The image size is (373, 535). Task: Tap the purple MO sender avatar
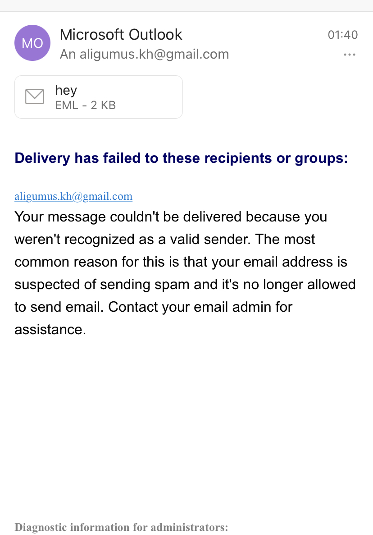[x=32, y=43]
